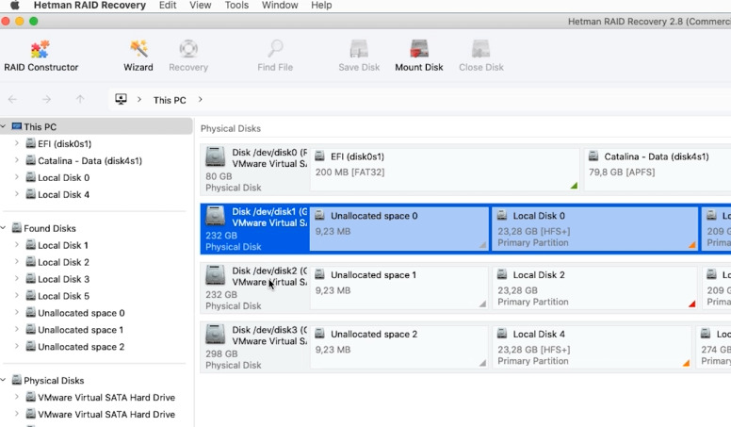Click the Catalina - Data partition tile icon

(593, 156)
